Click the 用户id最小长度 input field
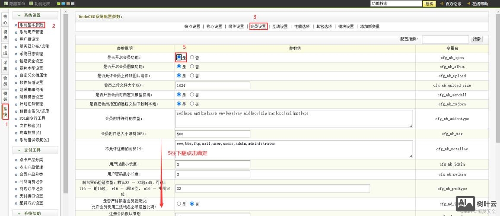Image resolution: width=500 pixels, height=216 pixels. click(212, 165)
